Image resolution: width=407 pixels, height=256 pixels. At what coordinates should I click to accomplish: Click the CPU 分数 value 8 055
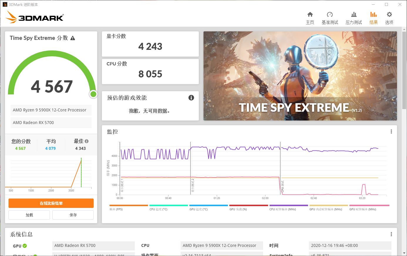pyautogui.click(x=150, y=74)
